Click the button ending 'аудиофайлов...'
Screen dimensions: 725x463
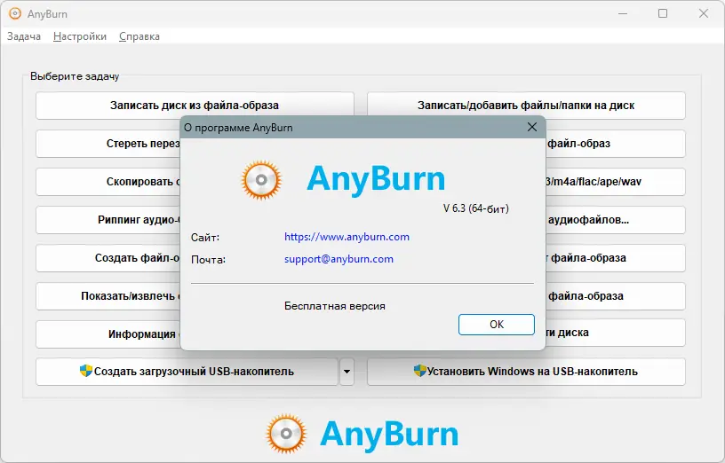(x=616, y=220)
